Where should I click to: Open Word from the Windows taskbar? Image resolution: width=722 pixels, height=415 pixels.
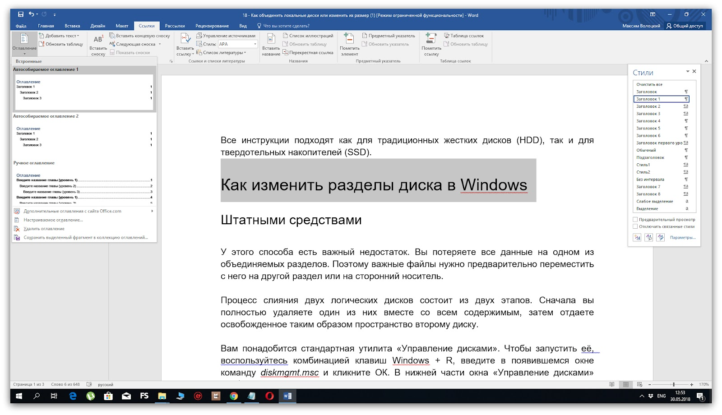287,396
